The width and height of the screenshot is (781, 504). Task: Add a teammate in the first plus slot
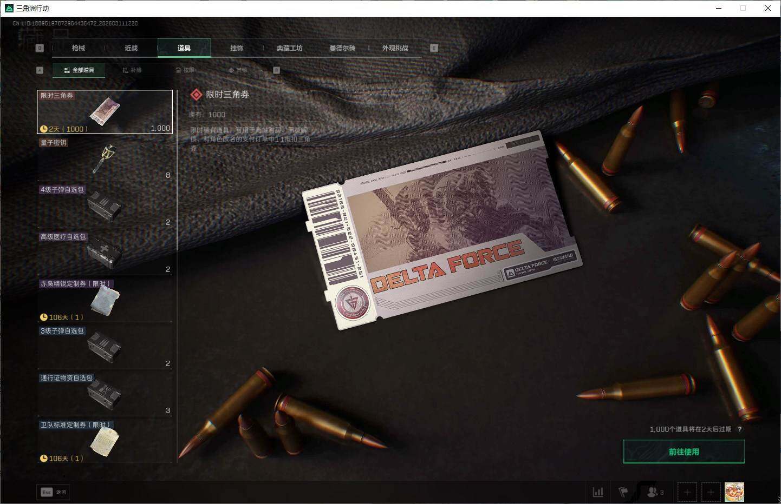click(687, 492)
